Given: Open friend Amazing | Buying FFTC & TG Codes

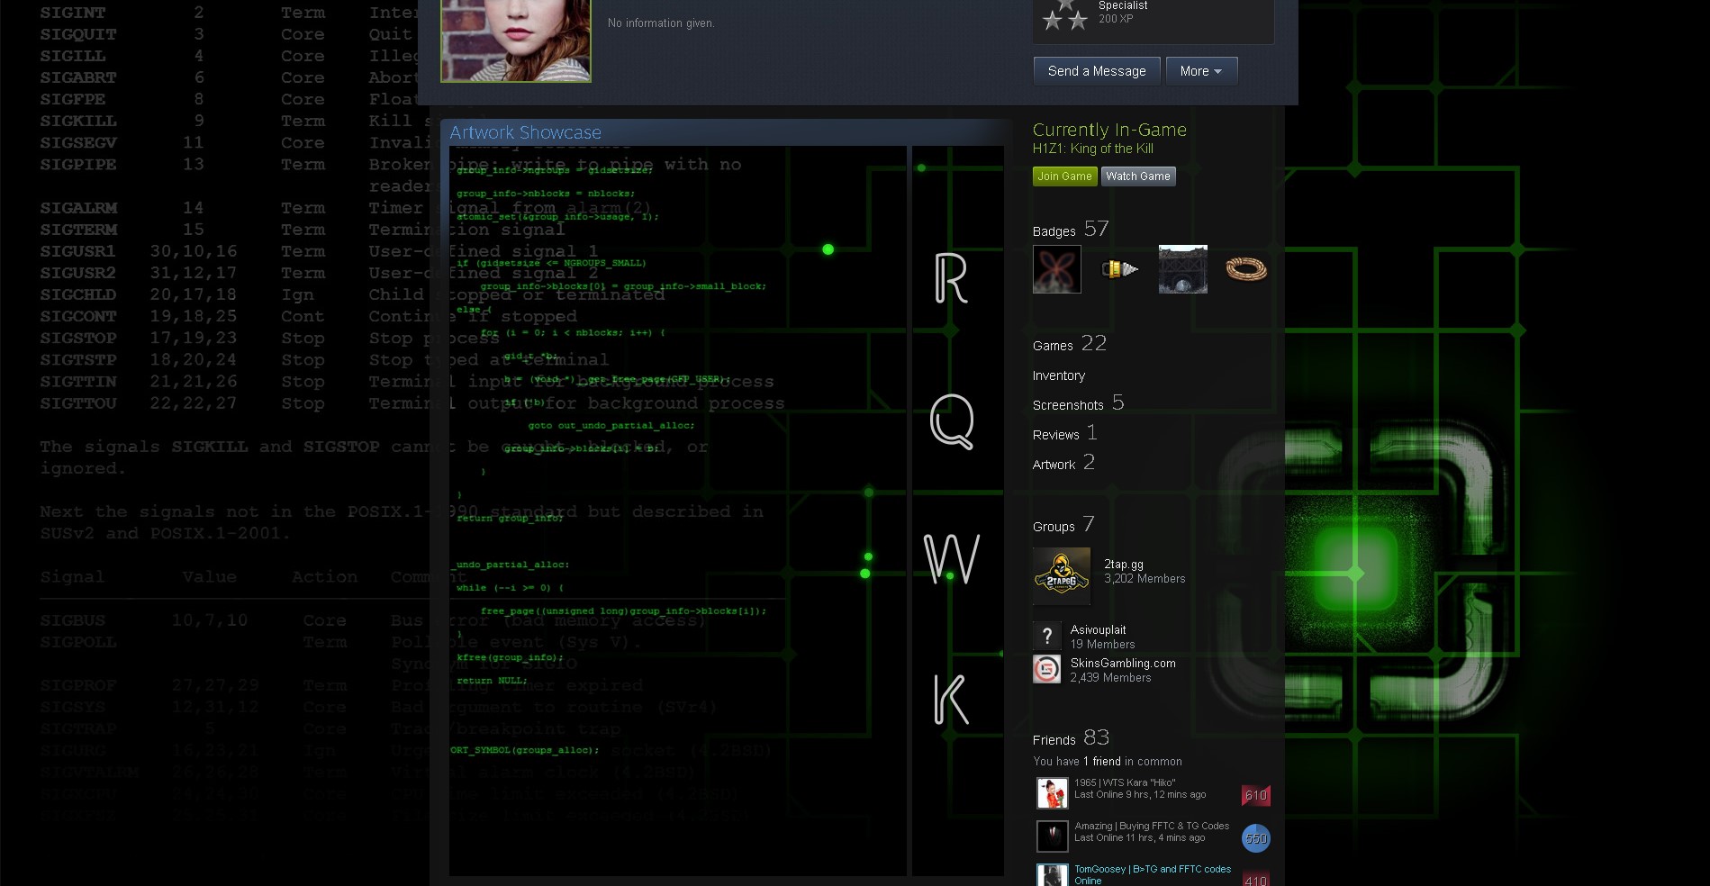Looking at the screenshot, I should point(1152,827).
